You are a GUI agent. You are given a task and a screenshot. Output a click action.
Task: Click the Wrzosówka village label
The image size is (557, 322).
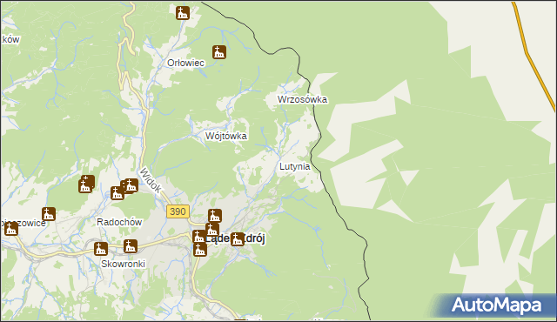click(x=302, y=99)
